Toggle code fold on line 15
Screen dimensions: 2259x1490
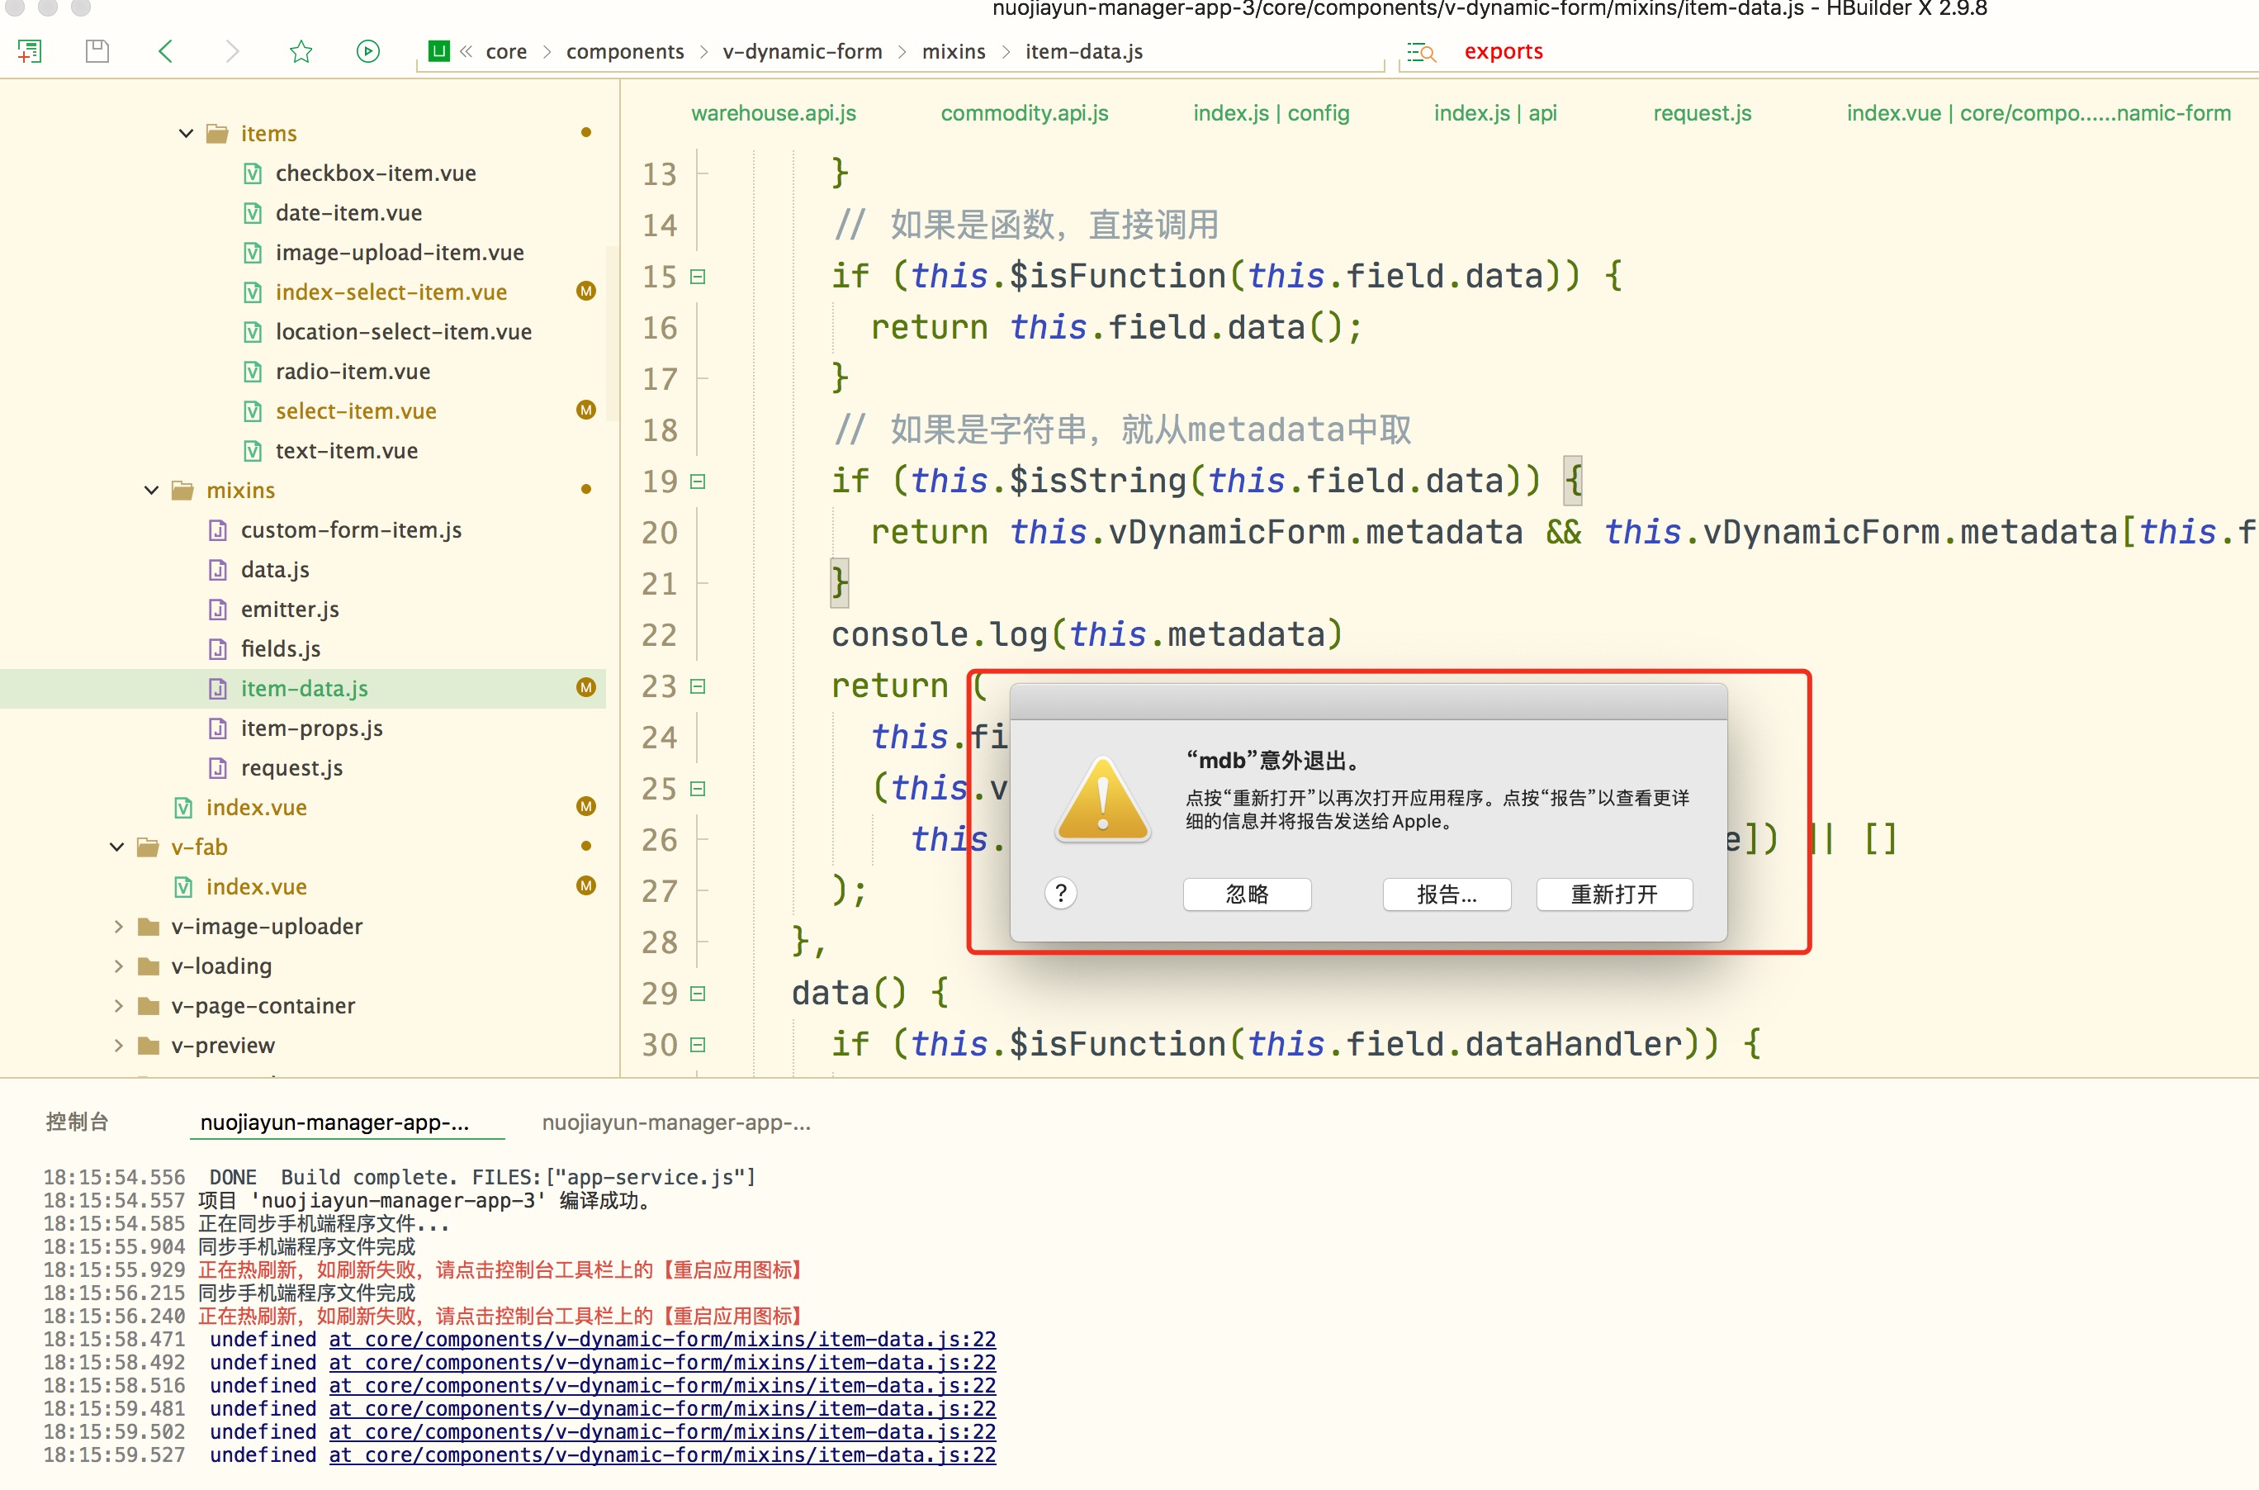click(x=699, y=278)
